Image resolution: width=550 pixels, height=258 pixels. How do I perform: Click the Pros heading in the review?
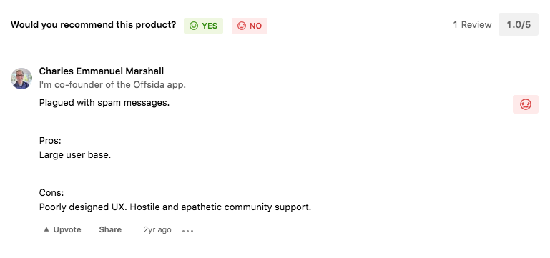point(50,141)
